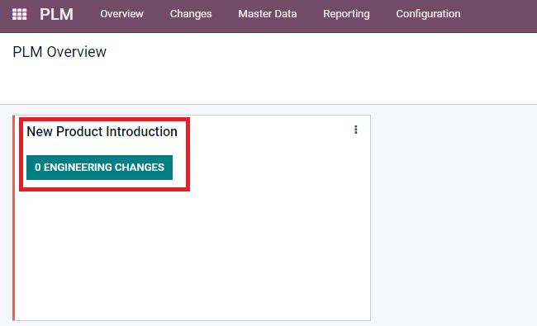Viewport: 537px width, 326px height.
Task: Open the Changes menu
Action: click(x=191, y=14)
